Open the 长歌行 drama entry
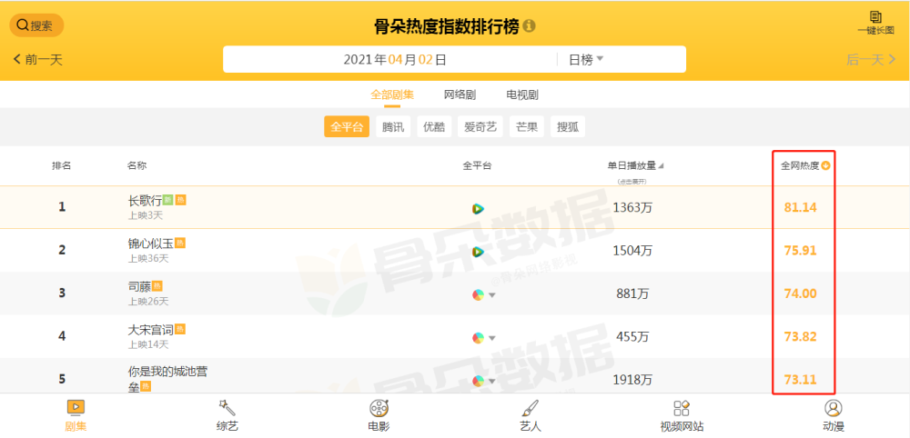The width and height of the screenshot is (910, 438). 145,201
